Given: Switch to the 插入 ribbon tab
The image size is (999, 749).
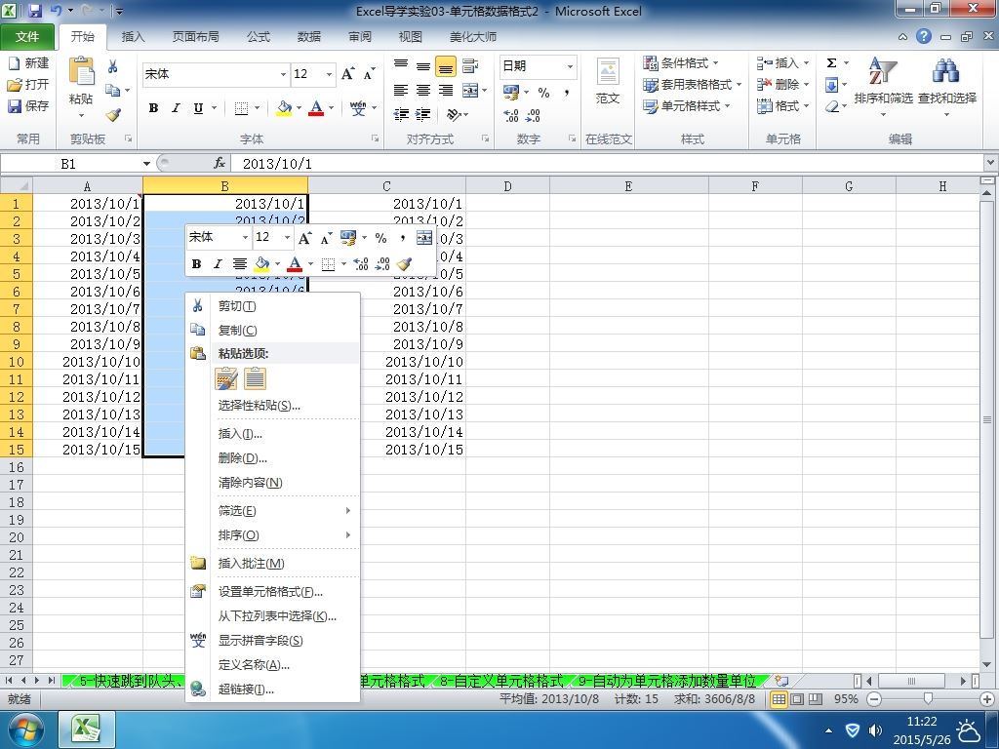Looking at the screenshot, I should tap(133, 37).
